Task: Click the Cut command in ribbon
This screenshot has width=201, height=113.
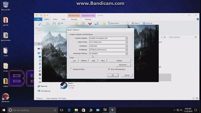Action: (x=61, y=23)
